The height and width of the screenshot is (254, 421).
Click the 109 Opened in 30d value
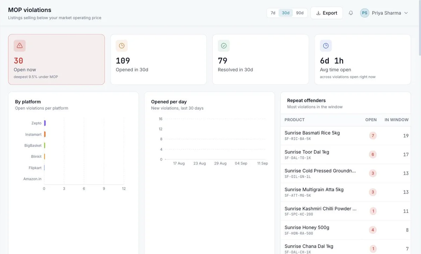pyautogui.click(x=123, y=61)
